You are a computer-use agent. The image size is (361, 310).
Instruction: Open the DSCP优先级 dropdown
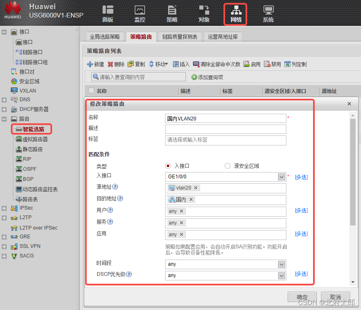click(281, 275)
